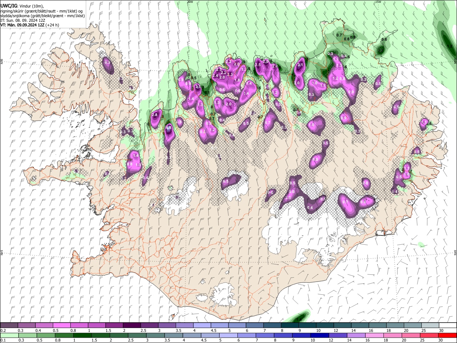The image size is (457, 343).
Task: Click the '3.1' precipitation value on the north coast
Action: pos(300,65)
